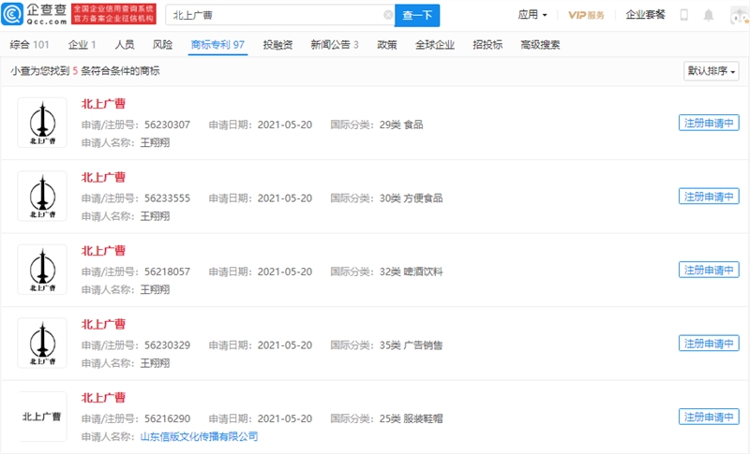
Task: Click 注册申请中 status for 56230307
Action: pos(709,123)
